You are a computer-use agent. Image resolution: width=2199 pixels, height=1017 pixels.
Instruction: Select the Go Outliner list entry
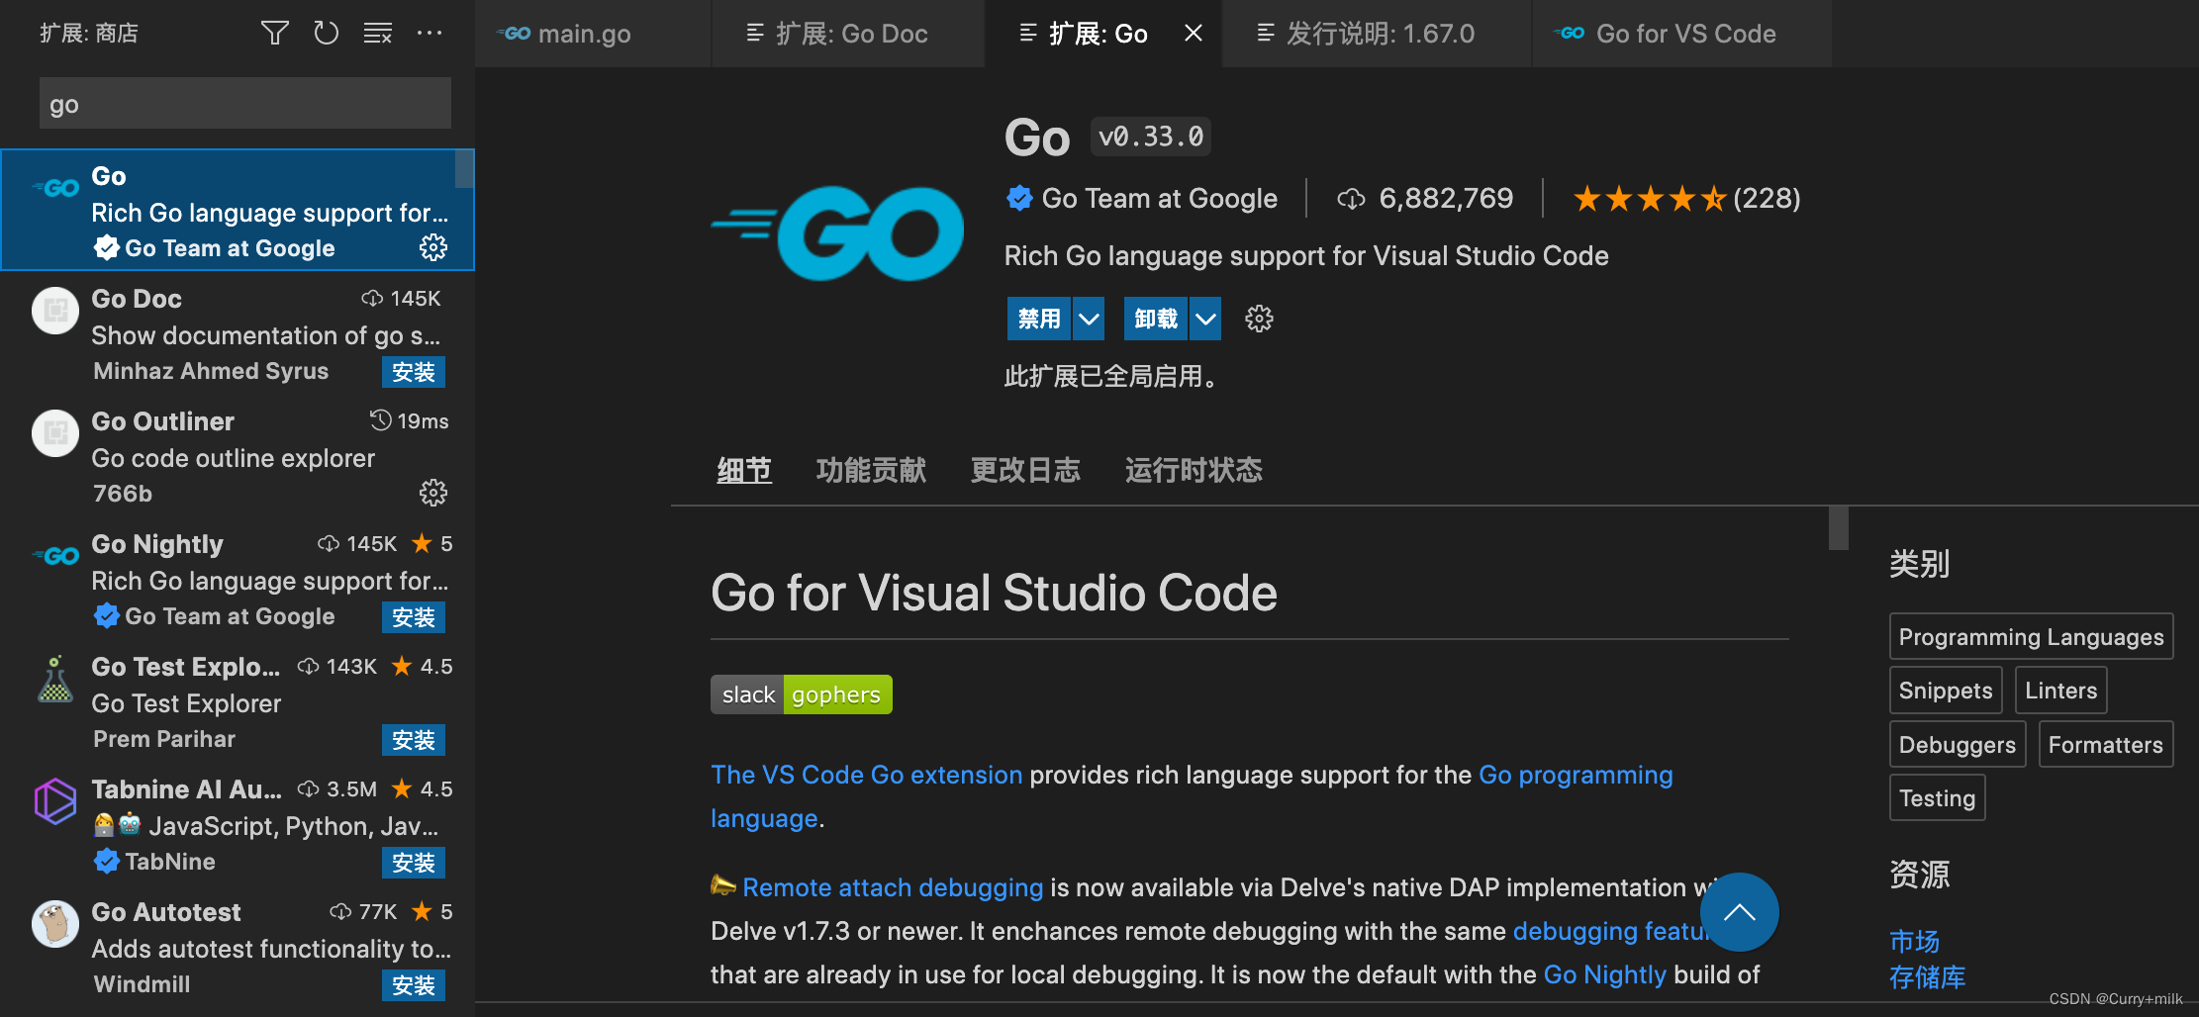pos(238,457)
